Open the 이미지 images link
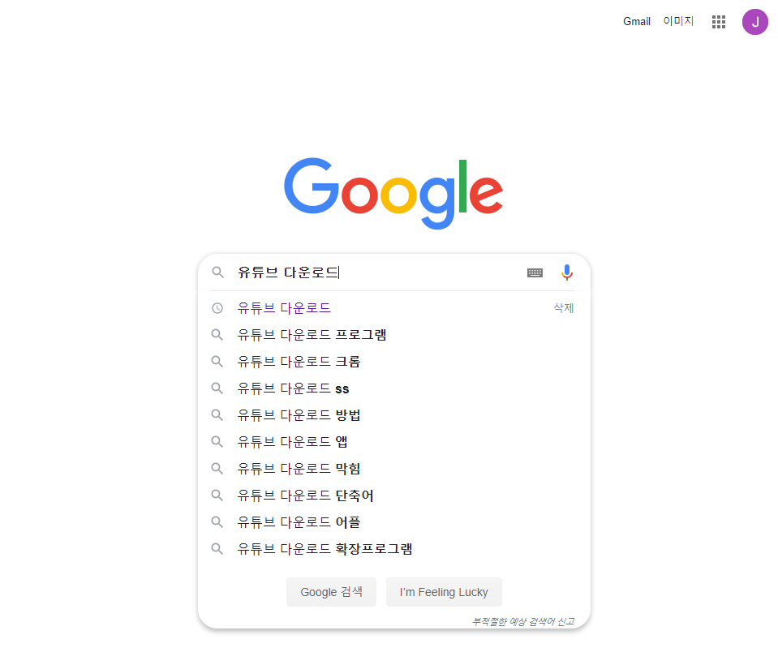The height and width of the screenshot is (665, 778). [678, 21]
